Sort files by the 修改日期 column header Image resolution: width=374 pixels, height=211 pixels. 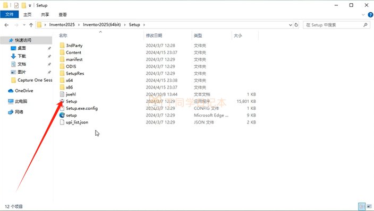coord(154,36)
